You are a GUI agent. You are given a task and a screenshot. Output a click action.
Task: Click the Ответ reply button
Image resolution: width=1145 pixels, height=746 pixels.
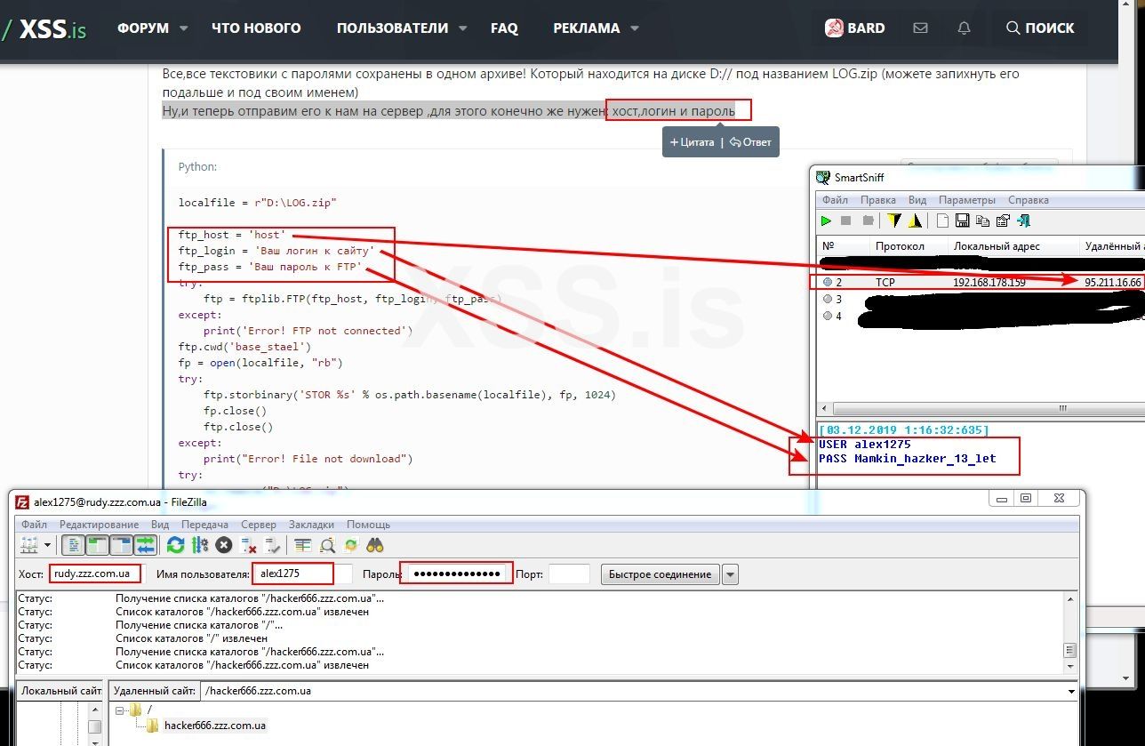(750, 142)
